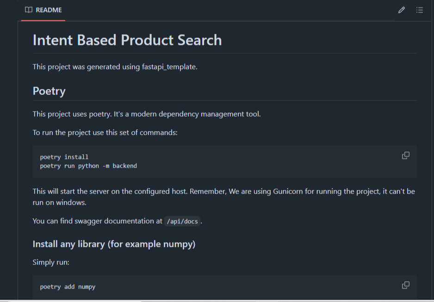Switch to the README tab
Viewport: 434px width, 302px height.
click(43, 10)
